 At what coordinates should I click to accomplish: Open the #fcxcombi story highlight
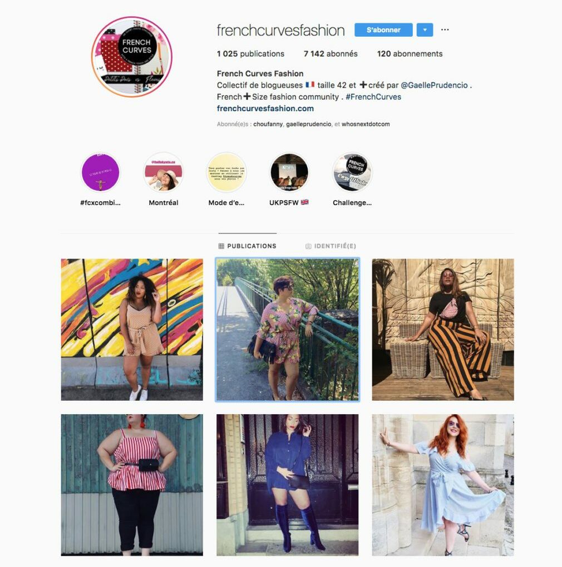(x=100, y=172)
